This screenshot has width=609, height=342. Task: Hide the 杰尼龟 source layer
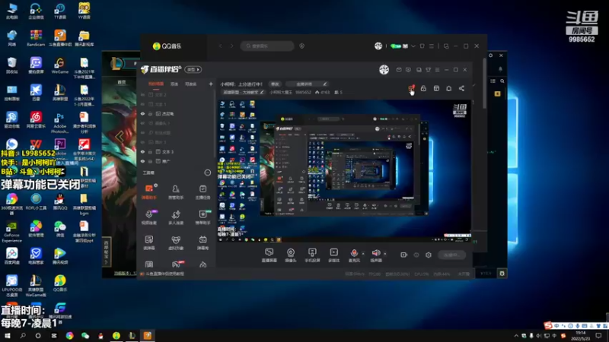[142, 113]
